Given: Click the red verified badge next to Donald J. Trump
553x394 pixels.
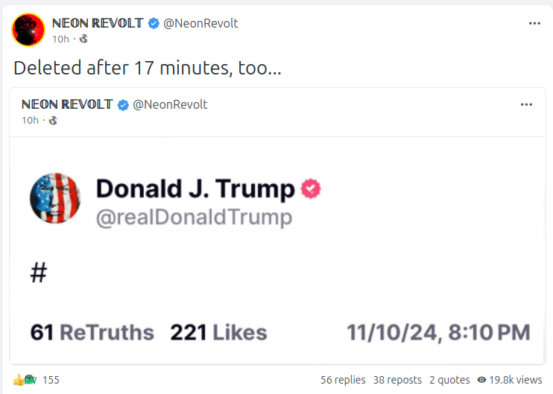Looking at the screenshot, I should pyautogui.click(x=311, y=189).
